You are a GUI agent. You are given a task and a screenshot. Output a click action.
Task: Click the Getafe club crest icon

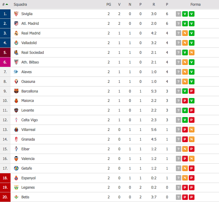pos(16,168)
